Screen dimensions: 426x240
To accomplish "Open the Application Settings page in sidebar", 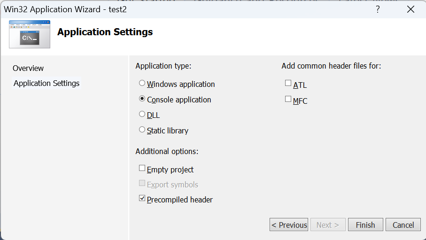I will [46, 83].
